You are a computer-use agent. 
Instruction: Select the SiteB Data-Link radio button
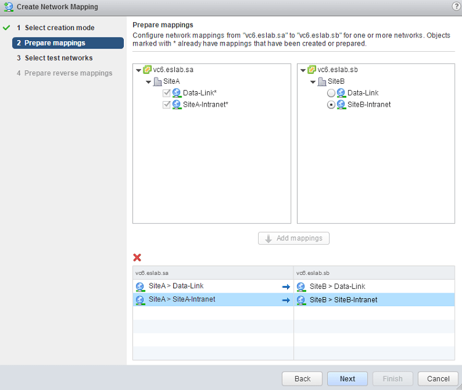[331, 93]
